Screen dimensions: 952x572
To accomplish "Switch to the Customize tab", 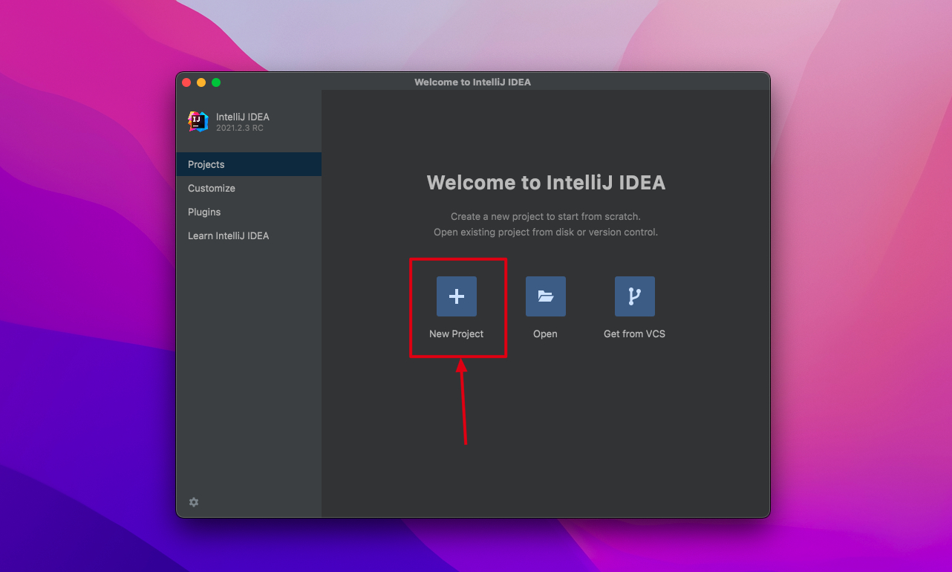I will pyautogui.click(x=249, y=188).
